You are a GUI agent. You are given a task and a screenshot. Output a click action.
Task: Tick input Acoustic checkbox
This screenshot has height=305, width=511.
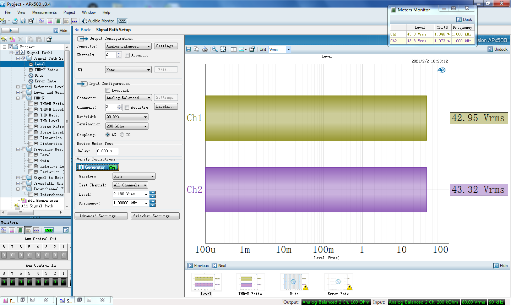(127, 108)
